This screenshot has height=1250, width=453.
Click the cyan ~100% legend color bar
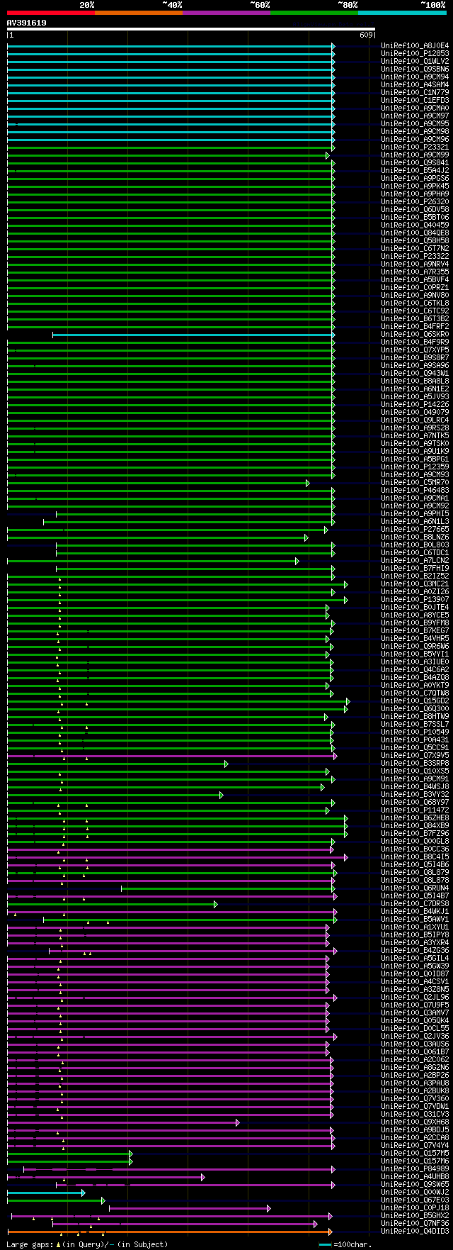pyautogui.click(x=402, y=12)
